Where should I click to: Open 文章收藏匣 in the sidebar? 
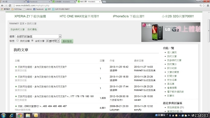coord(173,72)
